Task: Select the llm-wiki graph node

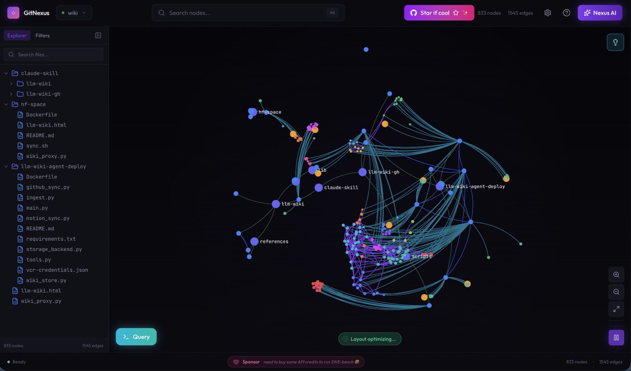Action: pyautogui.click(x=276, y=204)
